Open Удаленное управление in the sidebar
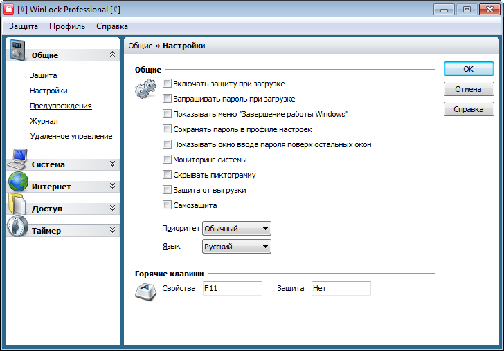The height and width of the screenshot is (351, 504). [71, 136]
